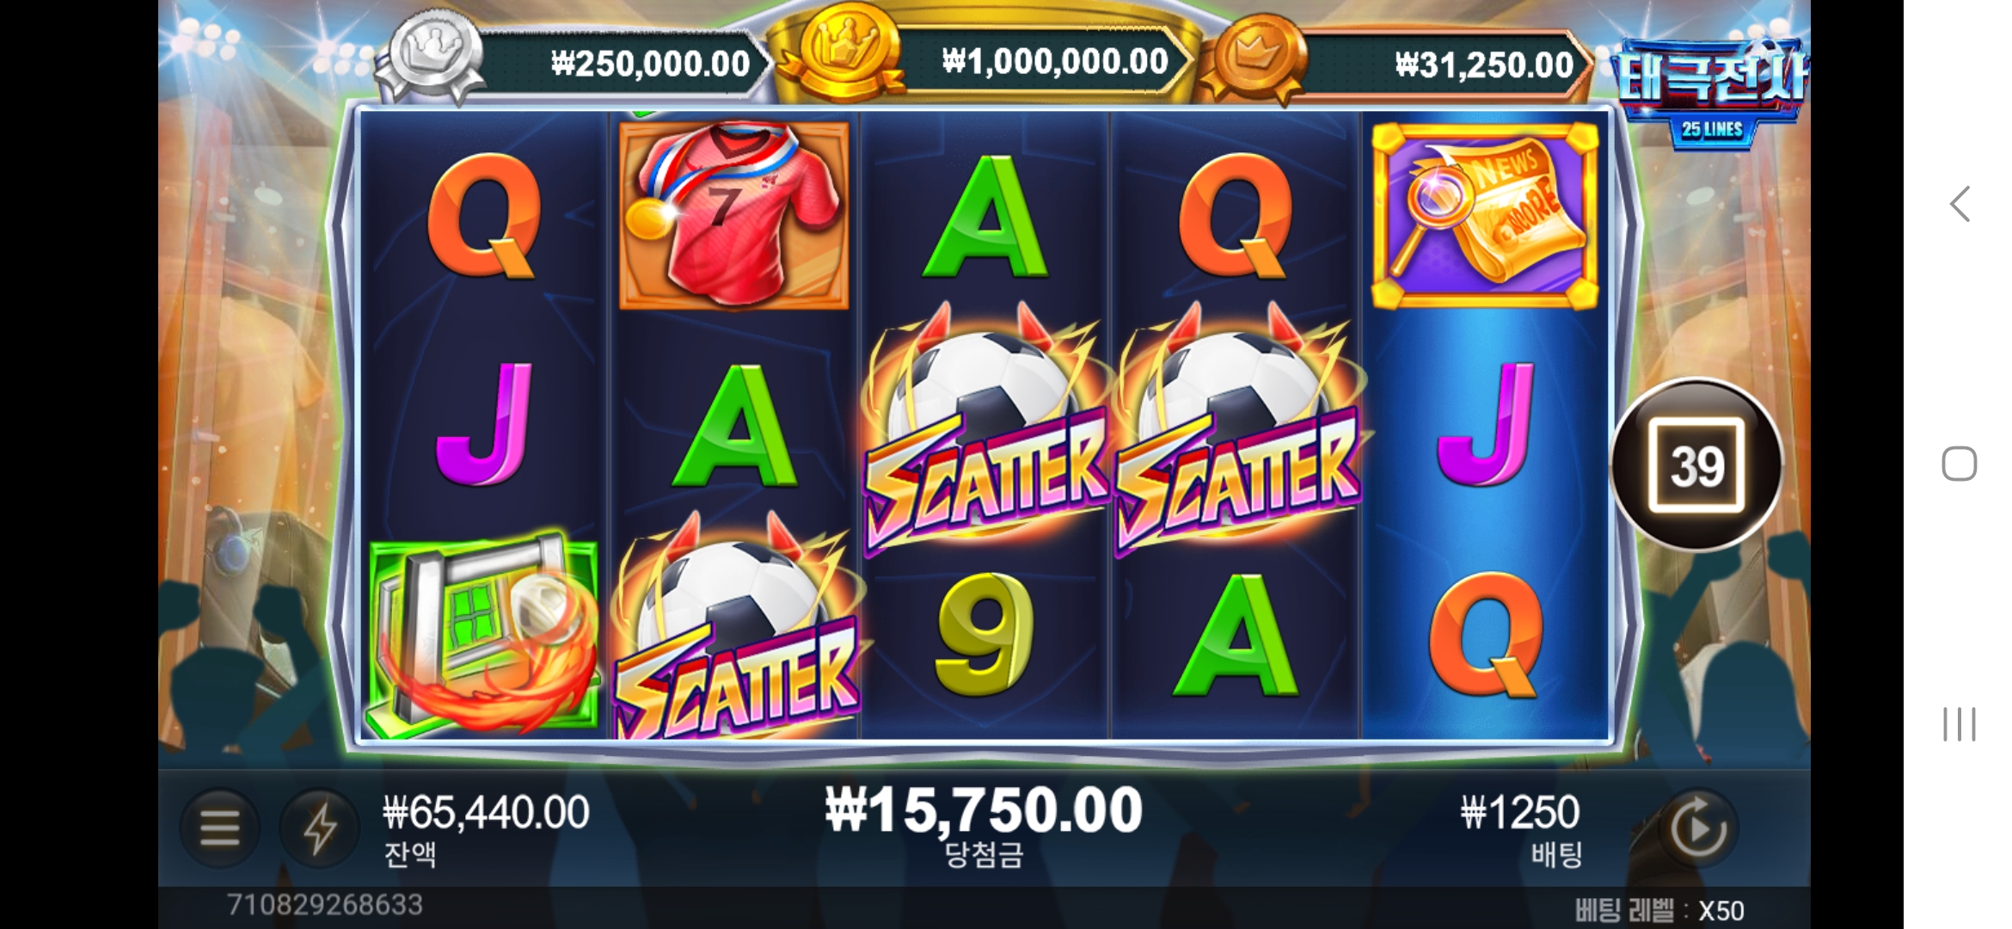
Task: Open the hamburger menu button
Action: click(x=219, y=827)
